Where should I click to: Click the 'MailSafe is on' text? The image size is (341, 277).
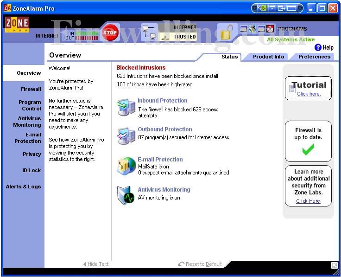click(153, 167)
